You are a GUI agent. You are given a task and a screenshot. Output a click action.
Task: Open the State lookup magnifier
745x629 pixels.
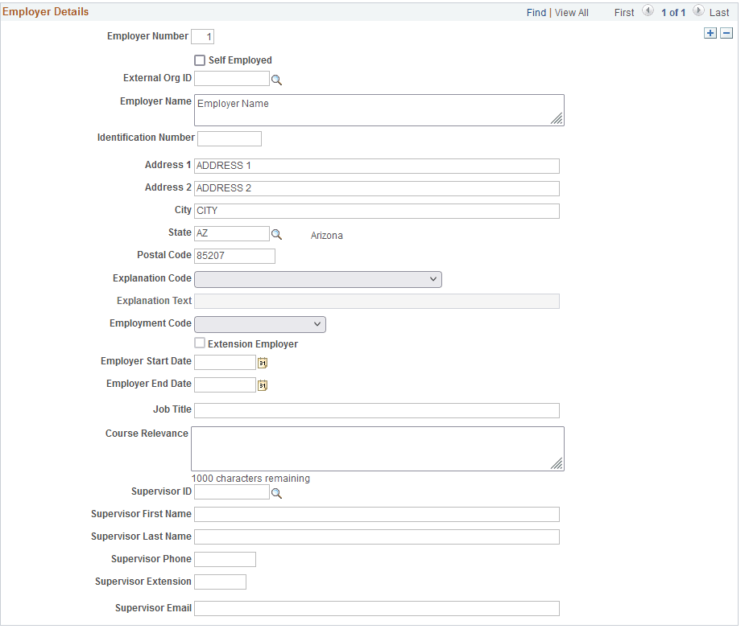coord(277,234)
